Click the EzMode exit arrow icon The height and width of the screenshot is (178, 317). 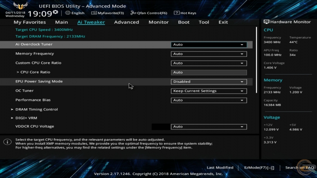pos(271,168)
